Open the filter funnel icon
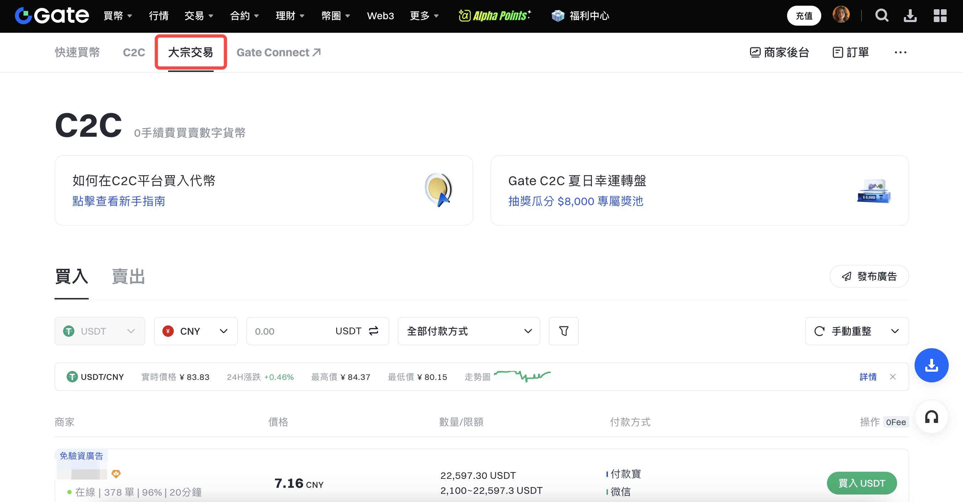Screen dimensions: 963x502 pyautogui.click(x=563, y=331)
